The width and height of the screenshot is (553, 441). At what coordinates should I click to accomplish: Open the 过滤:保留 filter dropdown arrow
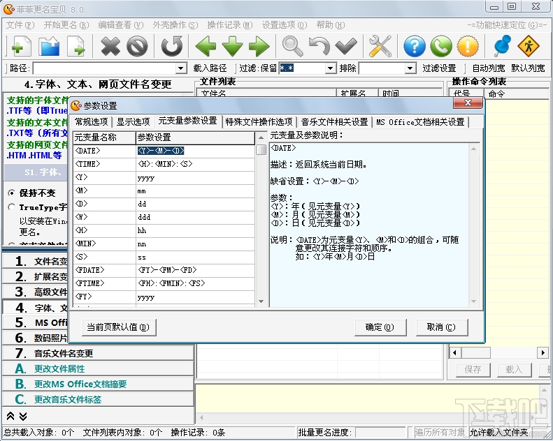point(330,68)
